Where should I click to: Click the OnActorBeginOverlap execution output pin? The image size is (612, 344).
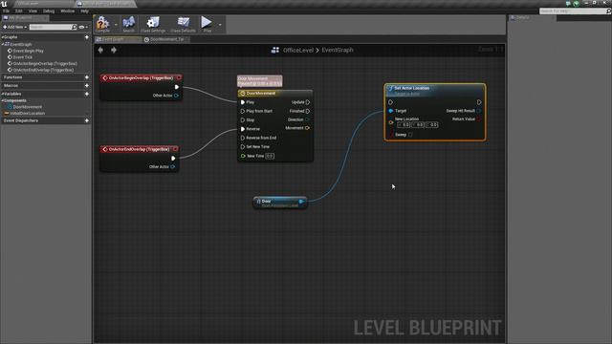click(176, 87)
